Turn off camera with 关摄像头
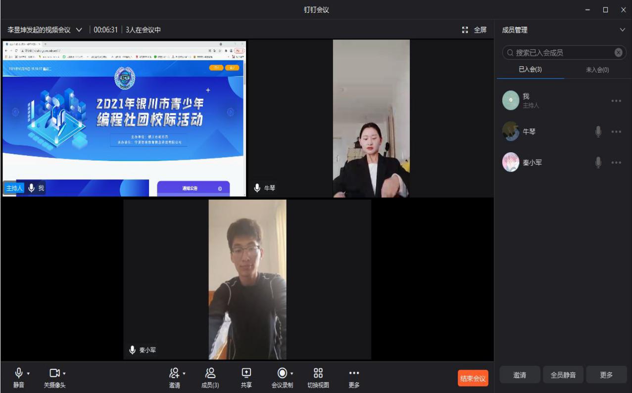 [x=54, y=373]
